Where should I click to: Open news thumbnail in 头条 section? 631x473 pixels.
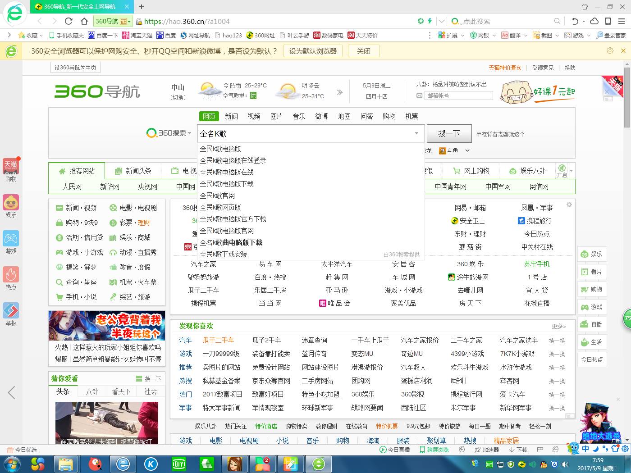pos(107,423)
